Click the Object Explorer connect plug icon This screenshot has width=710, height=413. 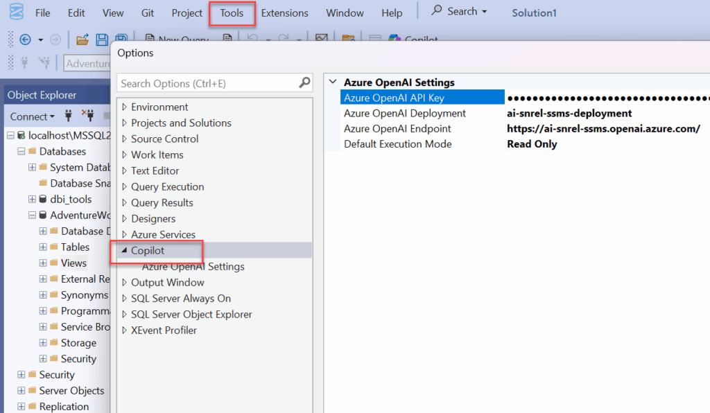coord(69,116)
